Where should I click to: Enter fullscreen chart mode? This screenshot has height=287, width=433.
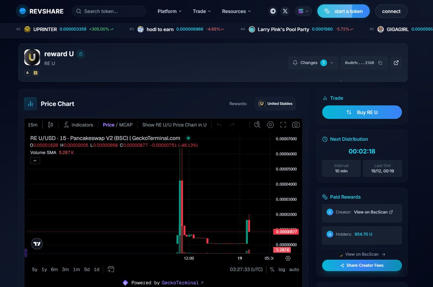(x=283, y=125)
